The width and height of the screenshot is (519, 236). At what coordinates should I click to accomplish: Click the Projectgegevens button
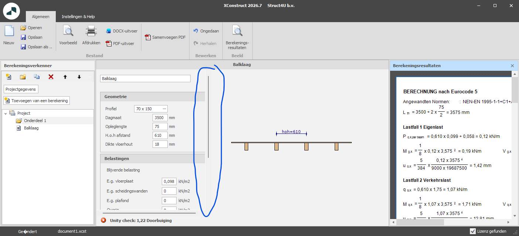(21, 89)
